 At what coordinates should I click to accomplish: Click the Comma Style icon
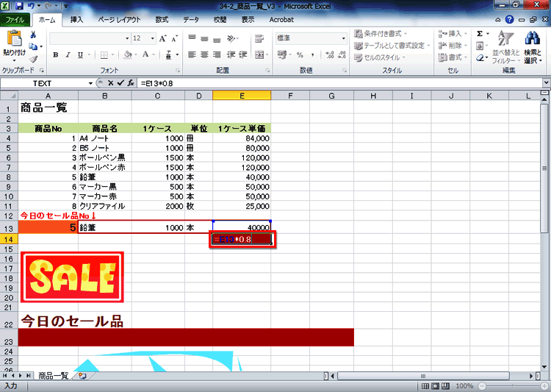coord(312,55)
